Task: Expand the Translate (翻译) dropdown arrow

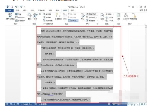Action: (x=30, y=21)
